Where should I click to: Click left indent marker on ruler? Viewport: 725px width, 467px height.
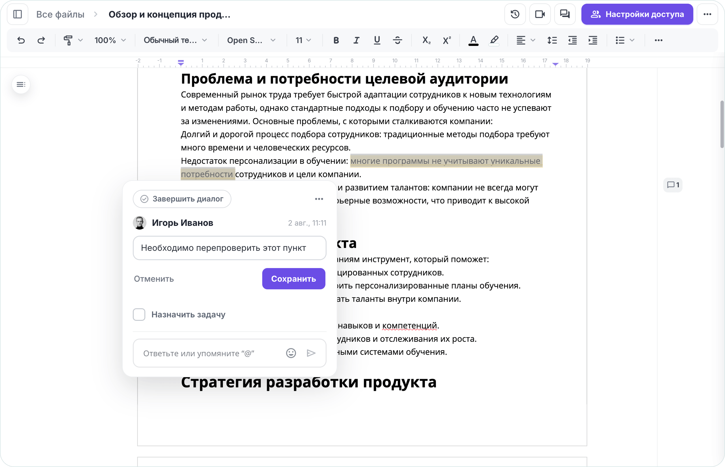point(181,62)
